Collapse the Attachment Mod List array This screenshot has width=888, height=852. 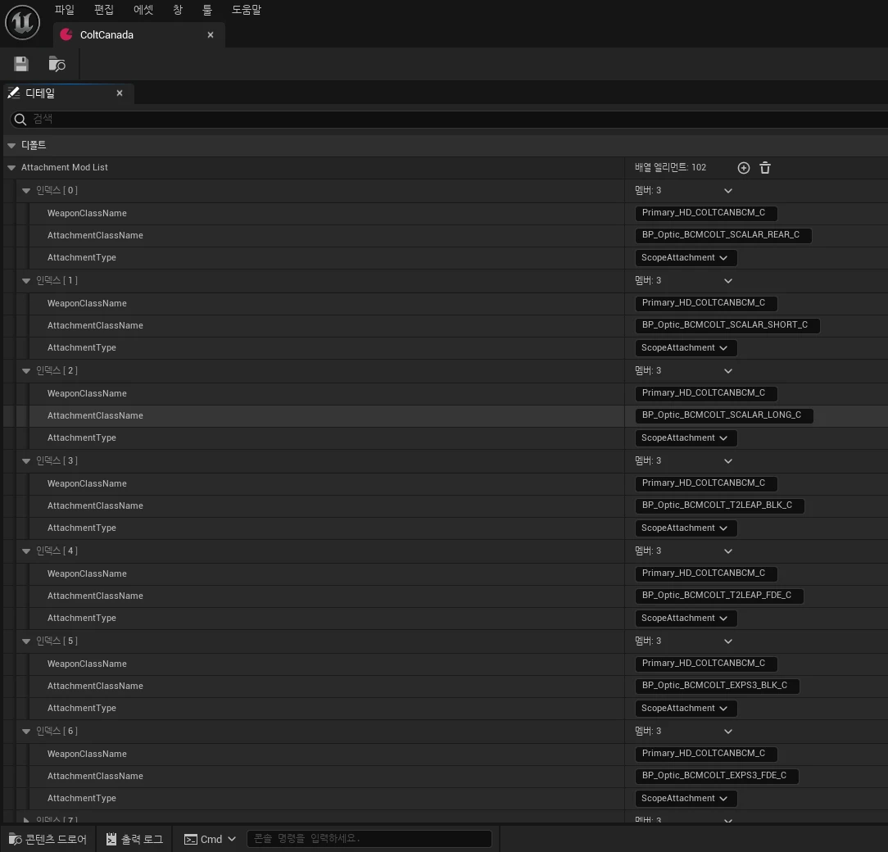(11, 168)
